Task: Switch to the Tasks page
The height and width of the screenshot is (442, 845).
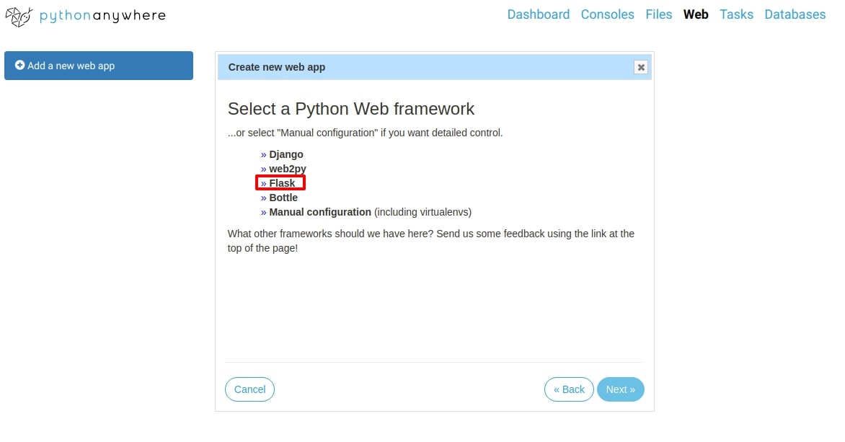Action: (736, 14)
